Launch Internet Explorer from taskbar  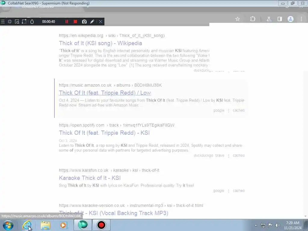pyautogui.click(x=27, y=225)
